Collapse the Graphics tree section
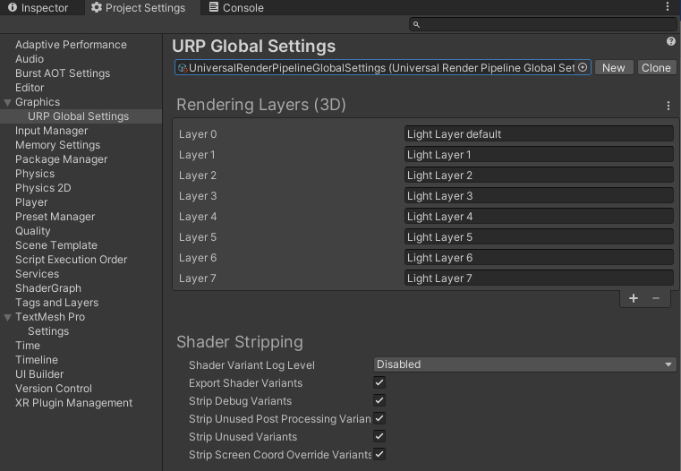This screenshot has height=471, width=681. click(x=8, y=102)
